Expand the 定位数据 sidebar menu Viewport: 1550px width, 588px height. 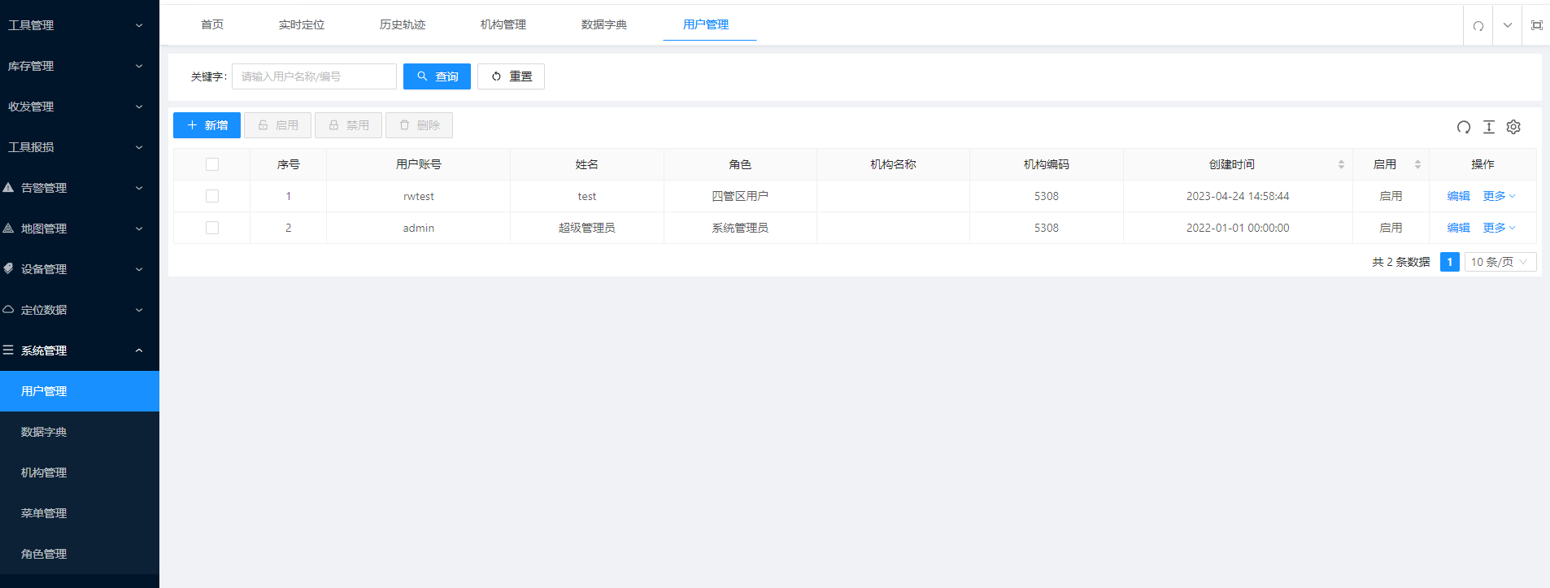click(80, 310)
